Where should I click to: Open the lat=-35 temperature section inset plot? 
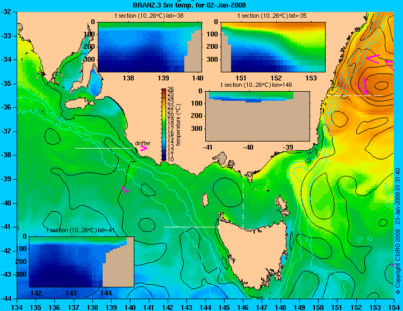pyautogui.click(x=273, y=47)
